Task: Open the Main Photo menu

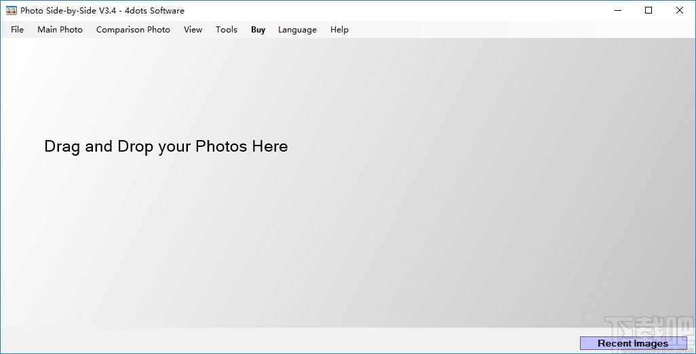Action: (60, 30)
